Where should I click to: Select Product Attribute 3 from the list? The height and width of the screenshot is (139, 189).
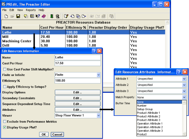[x=159, y=120]
